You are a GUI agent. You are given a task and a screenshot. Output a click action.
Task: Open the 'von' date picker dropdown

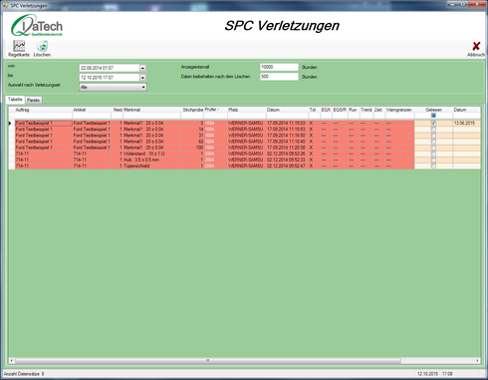142,68
